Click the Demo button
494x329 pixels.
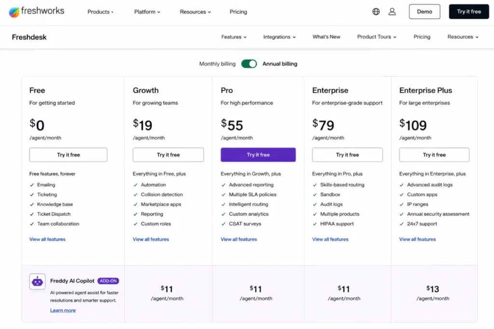(x=425, y=12)
